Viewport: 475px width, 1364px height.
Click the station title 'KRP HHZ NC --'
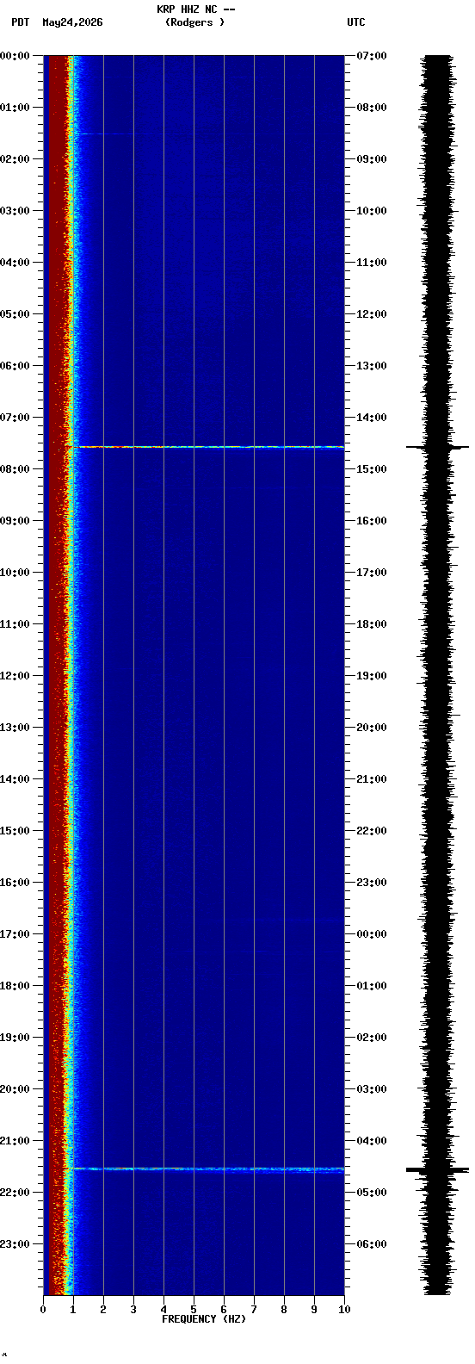(196, 9)
